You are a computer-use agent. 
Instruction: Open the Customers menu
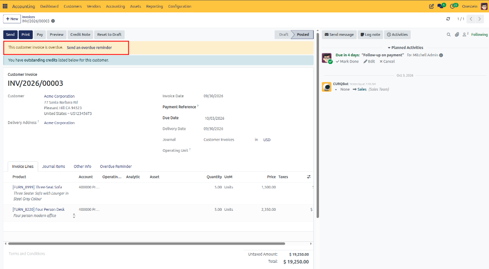73,6
